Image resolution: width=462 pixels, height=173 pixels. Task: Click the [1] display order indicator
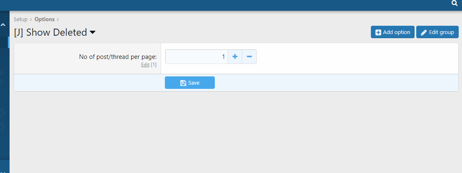(154, 65)
